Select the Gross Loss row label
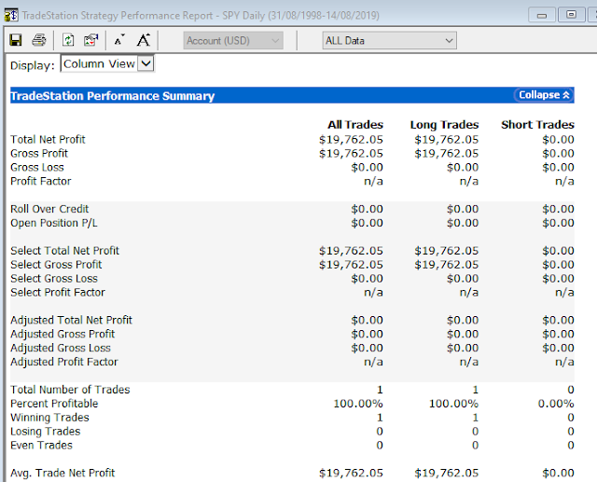Viewport: 597px width, 482px height. coord(37,167)
